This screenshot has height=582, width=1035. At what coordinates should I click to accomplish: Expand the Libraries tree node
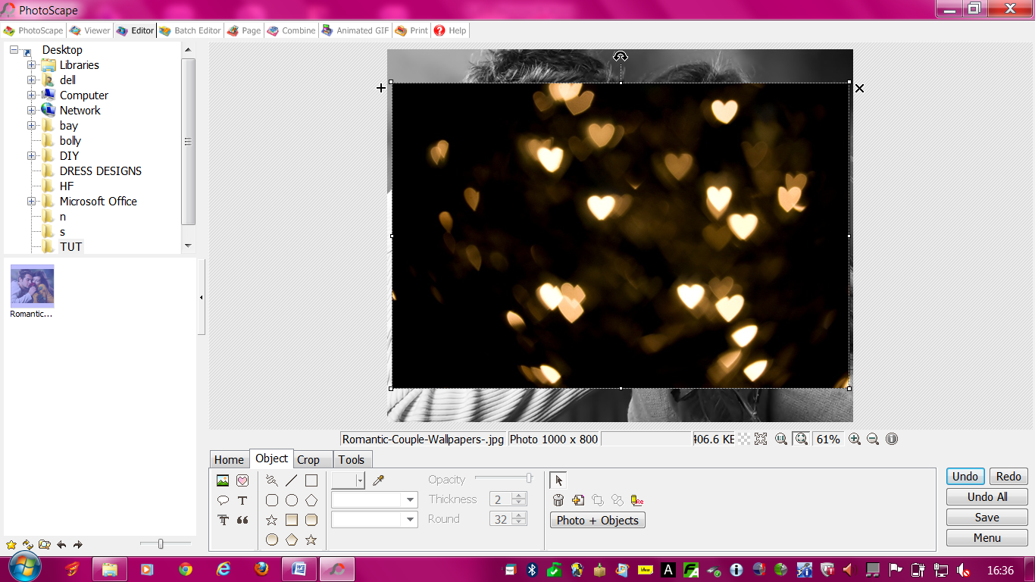point(32,65)
